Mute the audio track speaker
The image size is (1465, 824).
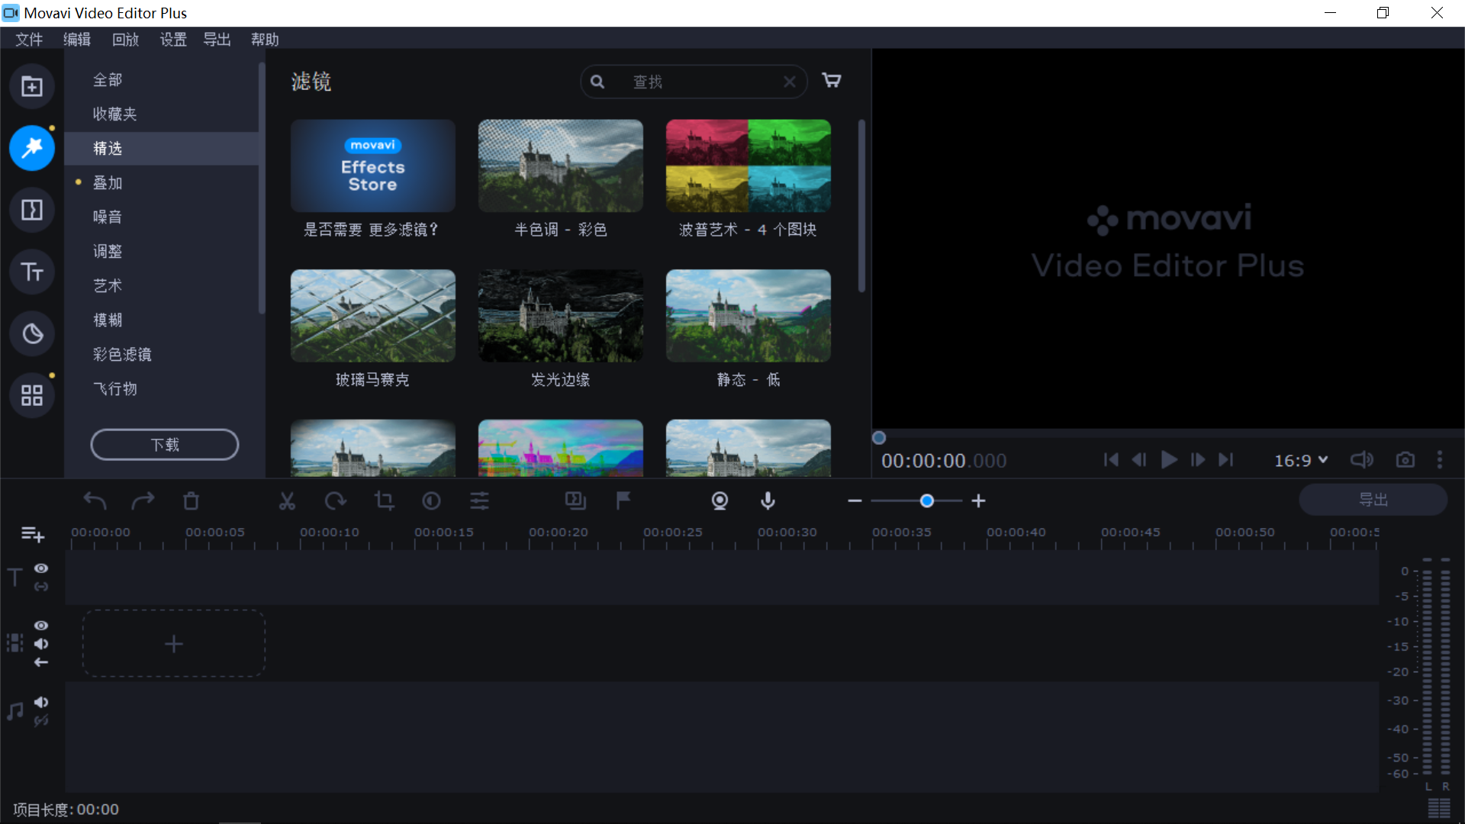tap(41, 702)
